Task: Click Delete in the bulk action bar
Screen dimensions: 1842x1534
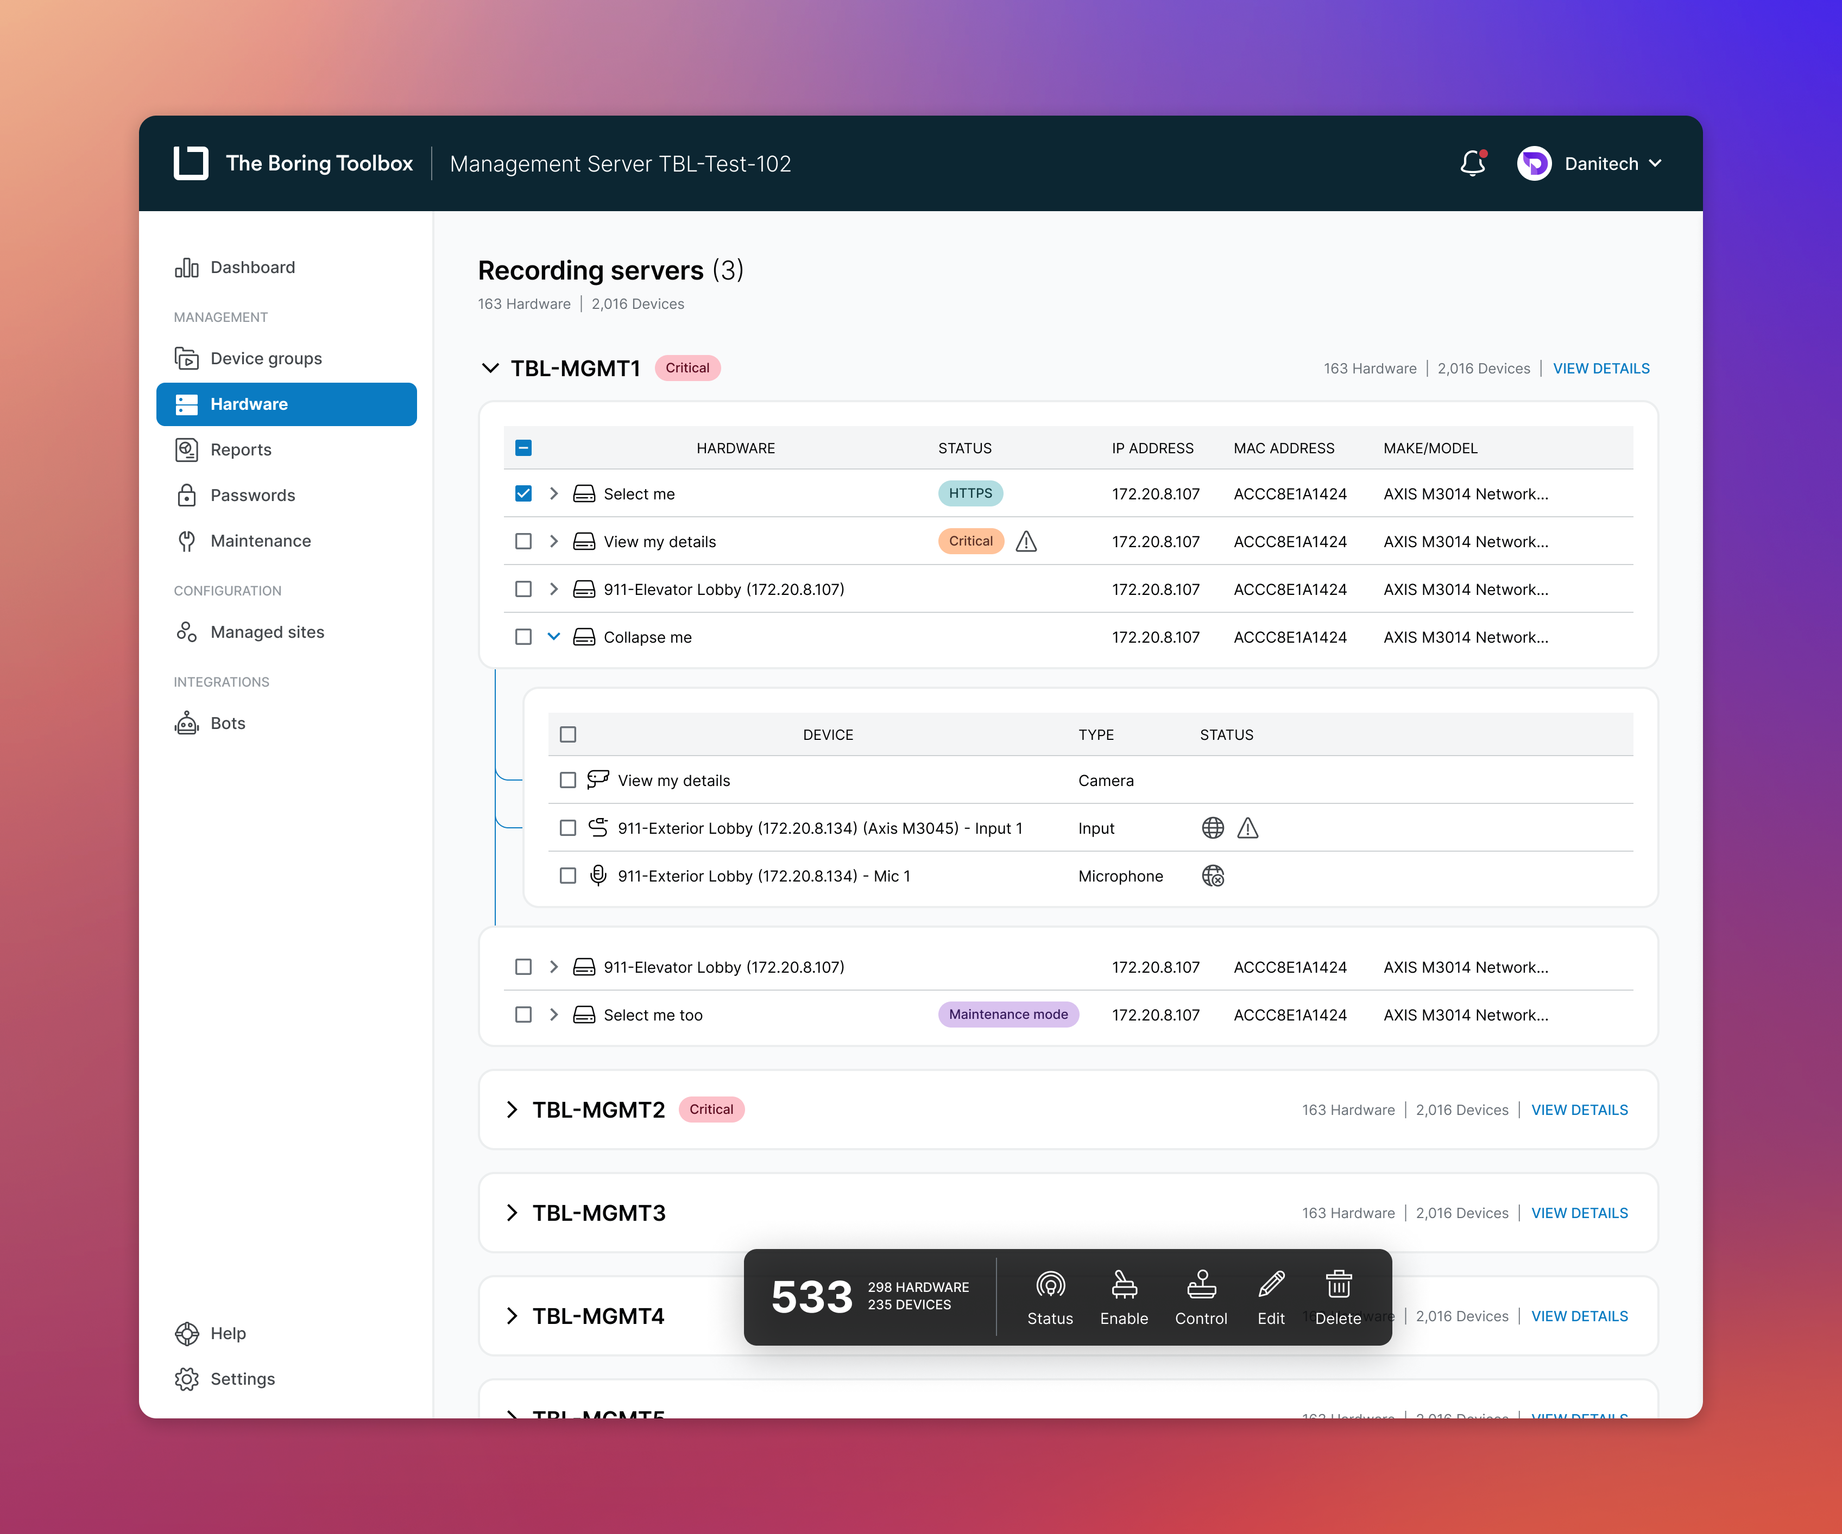Action: (x=1338, y=1298)
